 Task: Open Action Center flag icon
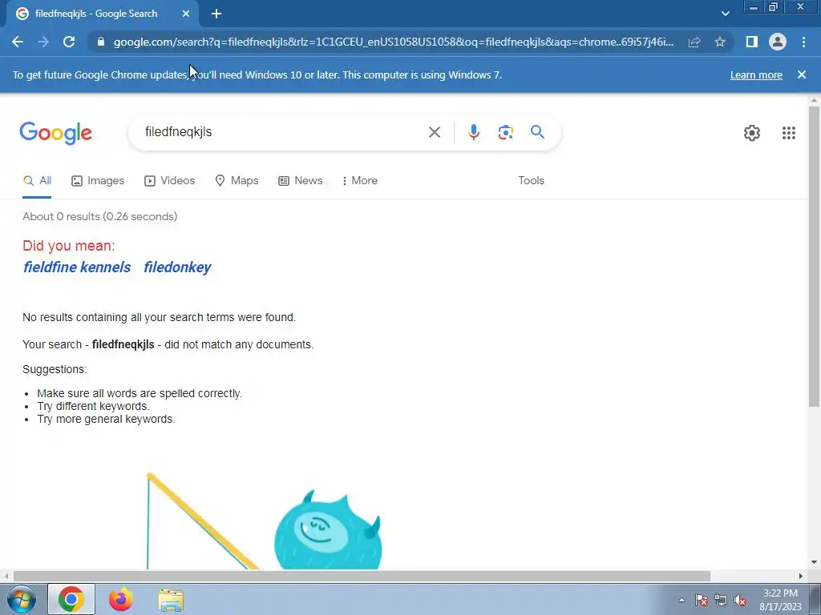pos(702,600)
